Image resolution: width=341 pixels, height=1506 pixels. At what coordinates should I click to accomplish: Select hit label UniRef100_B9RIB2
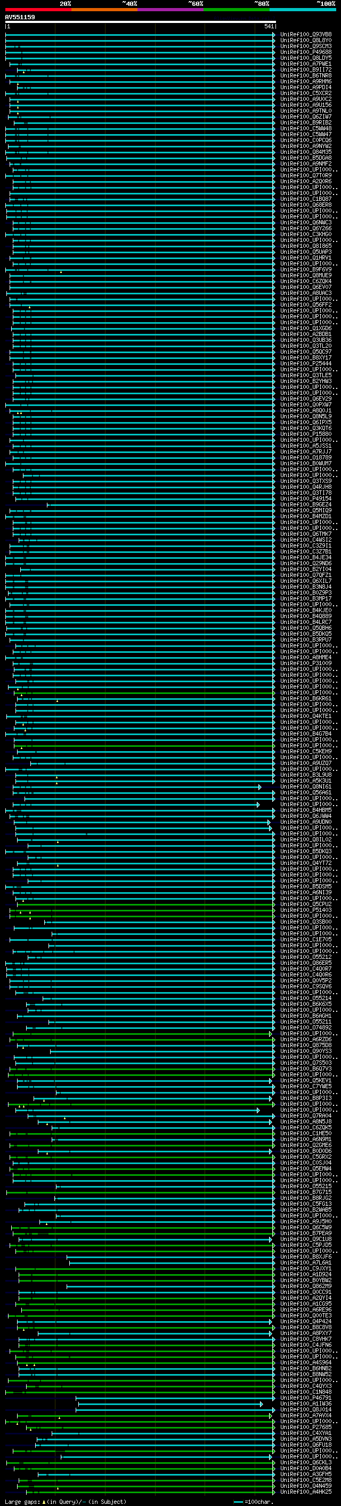306,123
